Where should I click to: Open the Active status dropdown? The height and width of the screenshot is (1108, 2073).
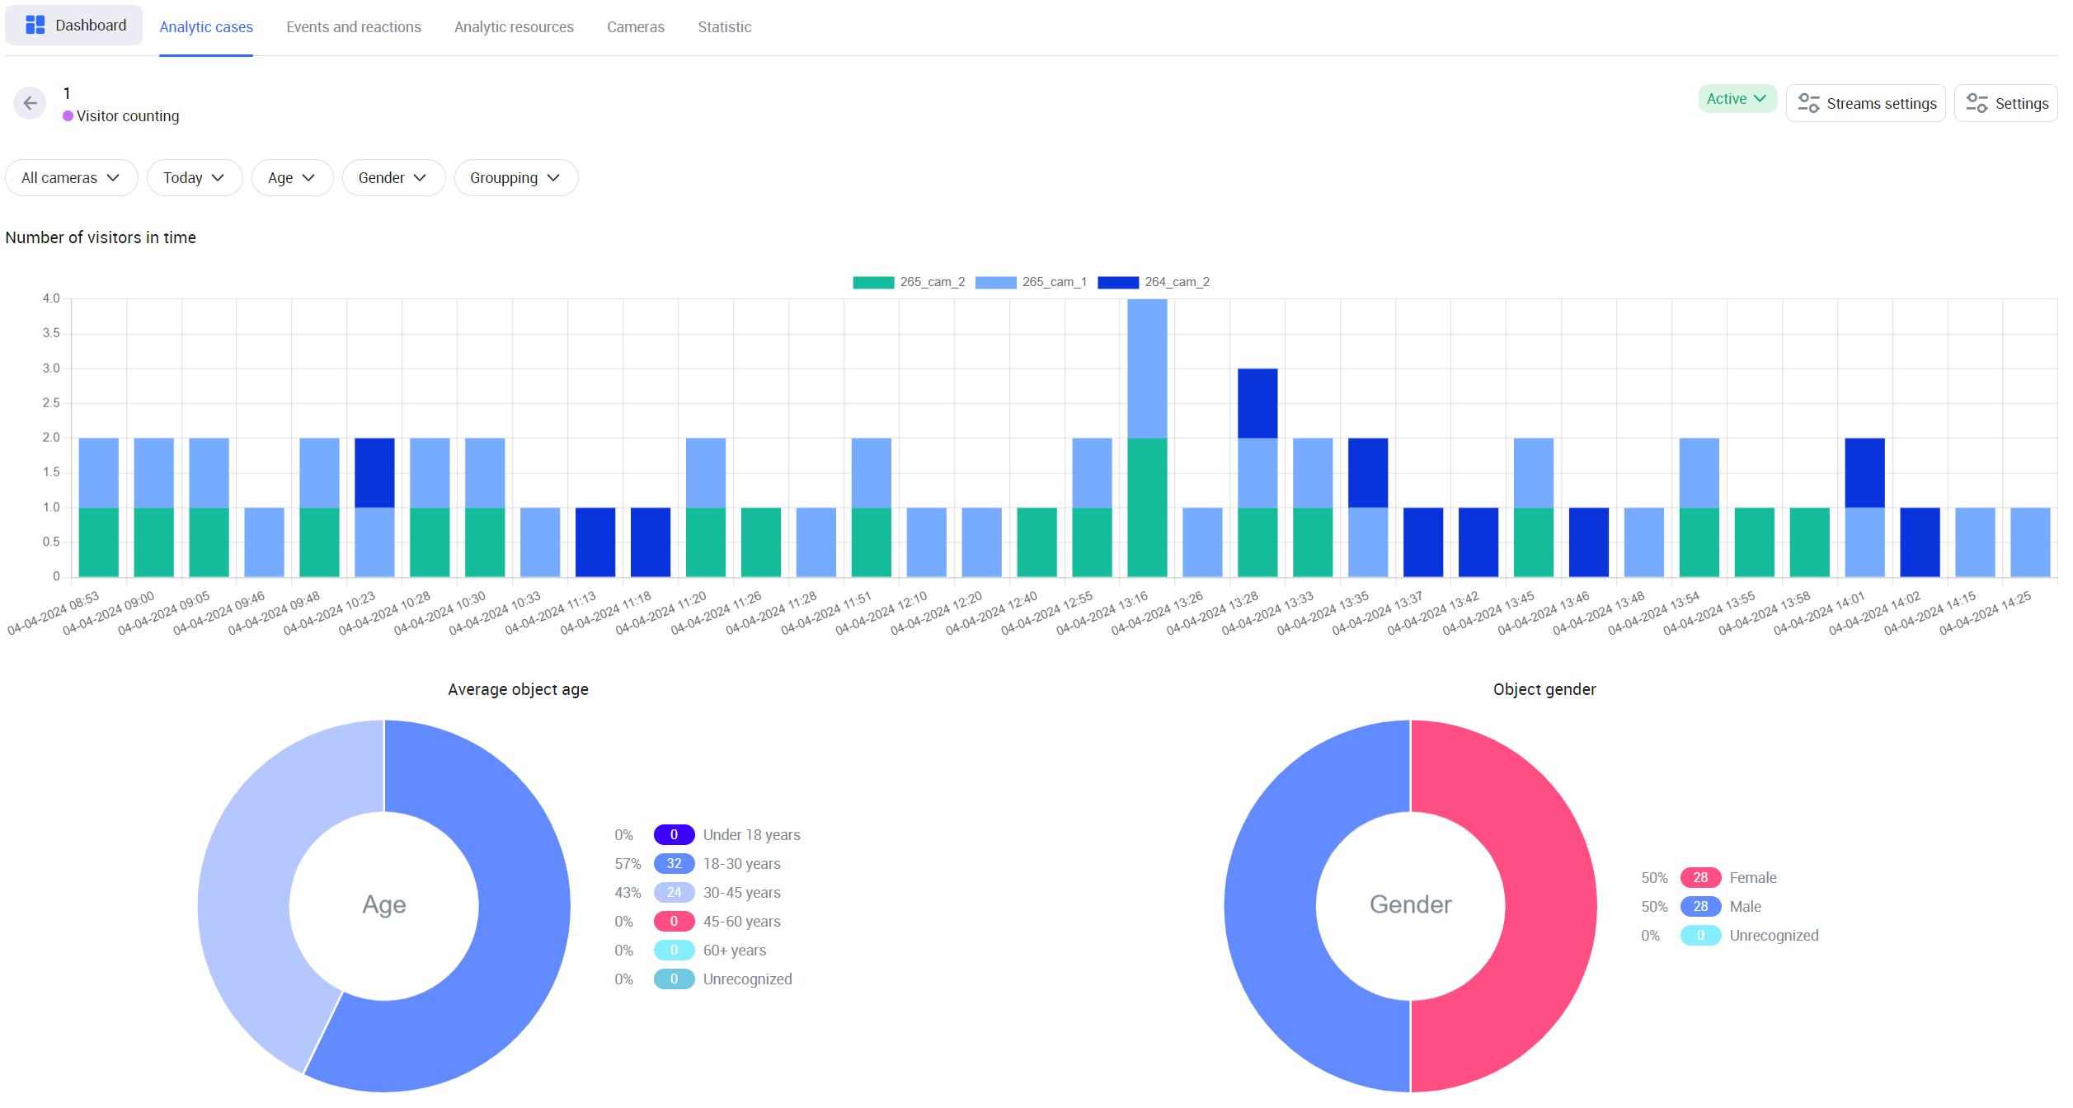(x=1737, y=99)
